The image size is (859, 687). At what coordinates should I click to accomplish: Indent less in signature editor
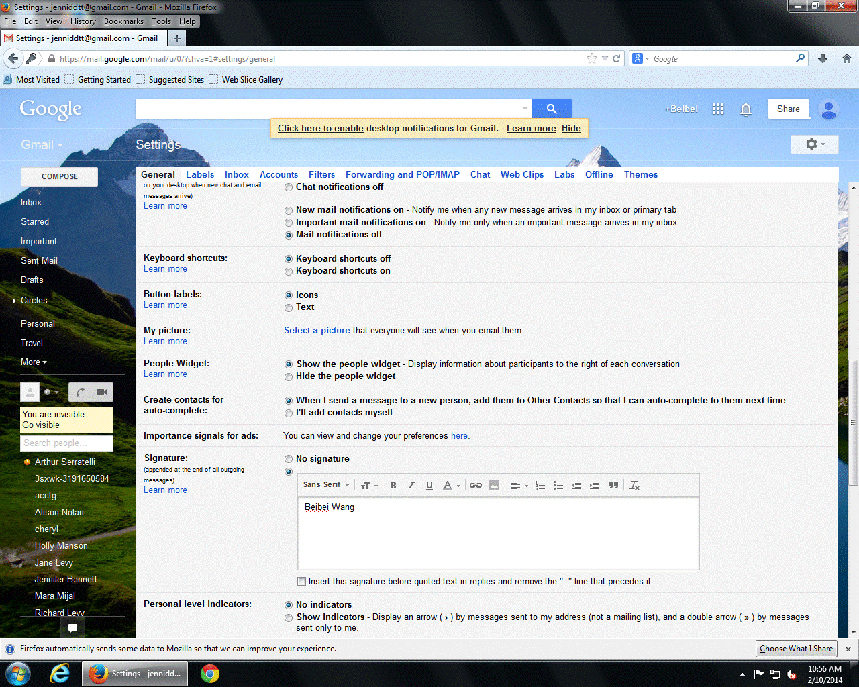(576, 485)
